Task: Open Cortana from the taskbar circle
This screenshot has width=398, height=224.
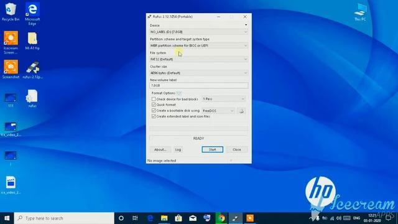Action: (x=121, y=218)
